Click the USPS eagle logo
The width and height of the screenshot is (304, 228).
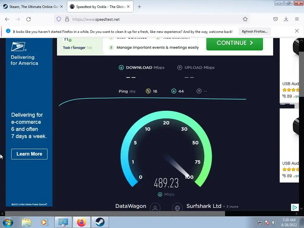tap(19, 47)
